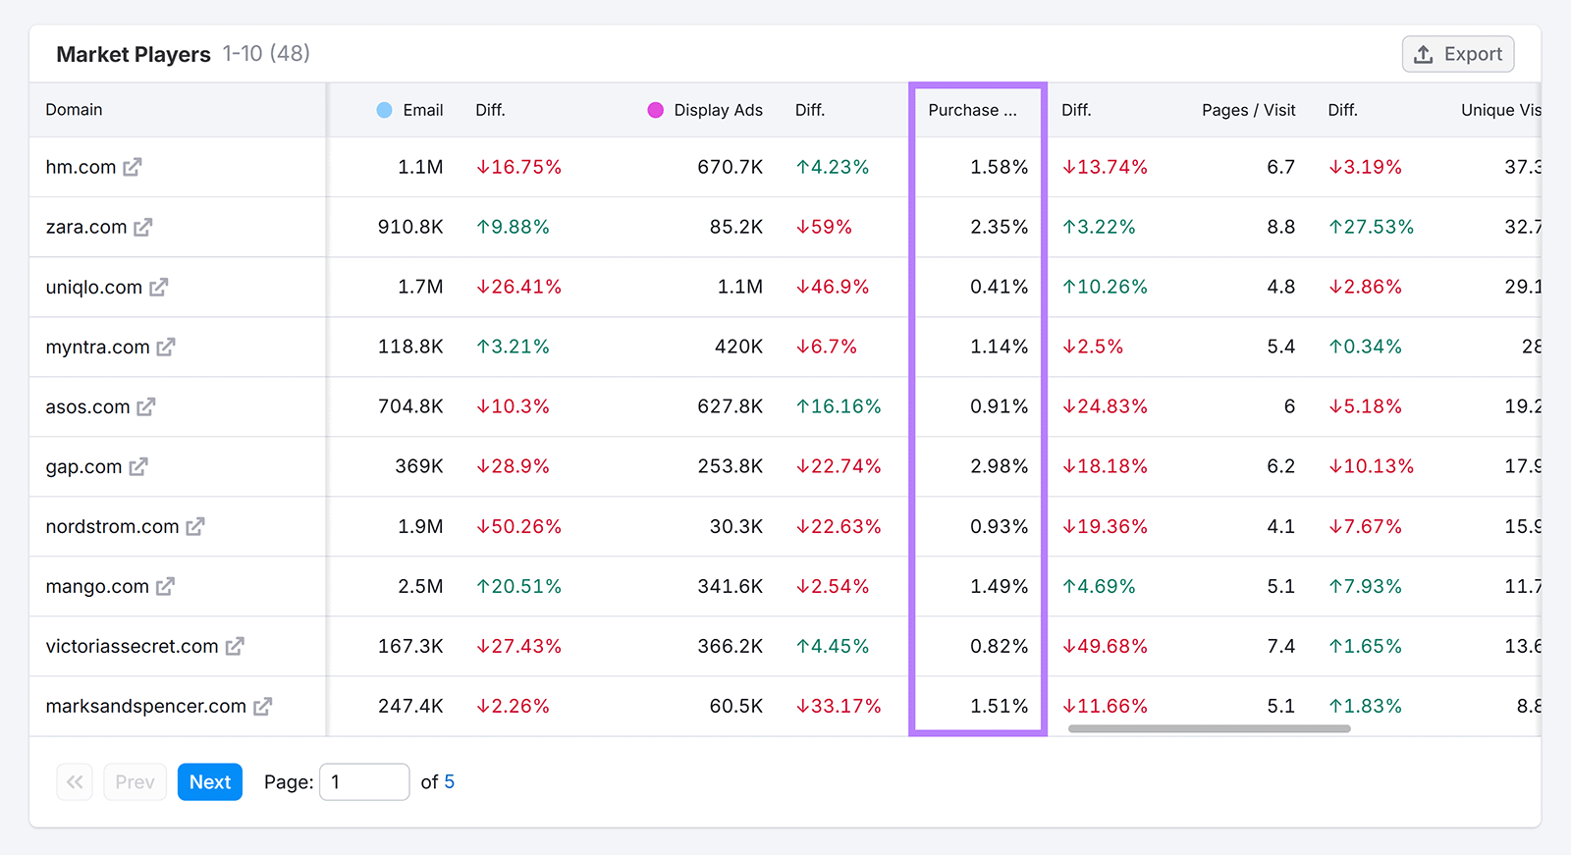Select the nordstrom.com domain text

(x=112, y=526)
